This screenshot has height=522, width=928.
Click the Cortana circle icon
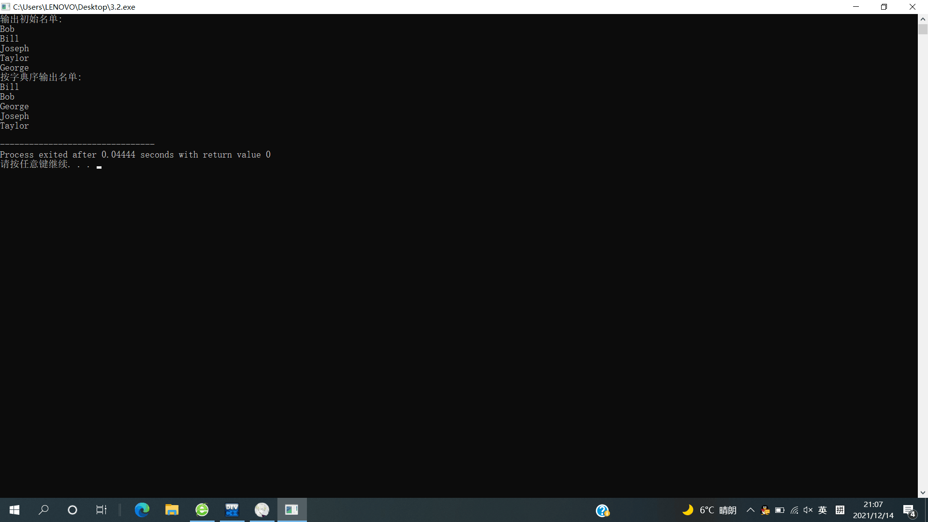[x=72, y=510]
